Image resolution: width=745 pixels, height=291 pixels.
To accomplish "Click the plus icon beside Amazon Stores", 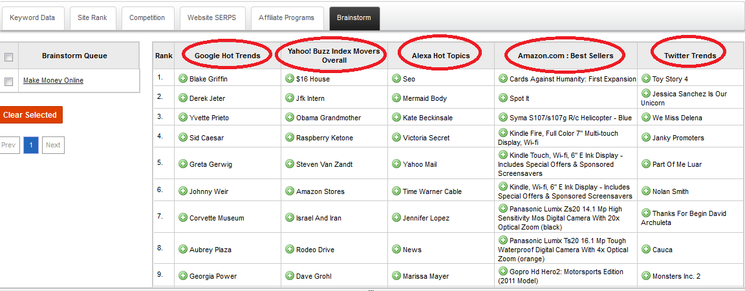I will pyautogui.click(x=289, y=191).
